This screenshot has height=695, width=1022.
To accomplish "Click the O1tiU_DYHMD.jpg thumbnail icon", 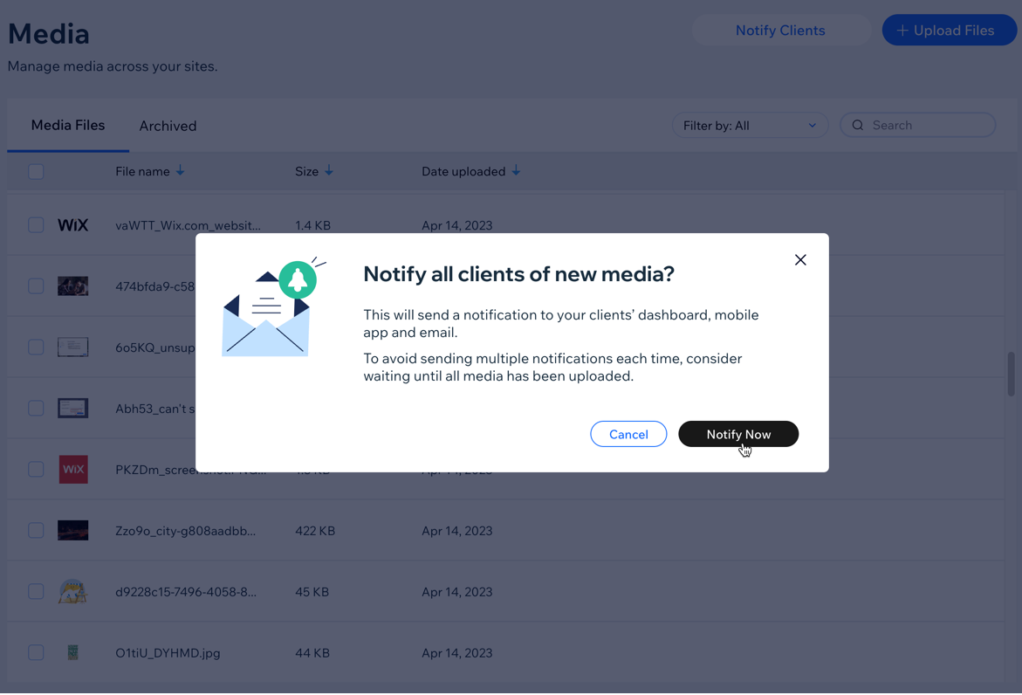I will [73, 653].
